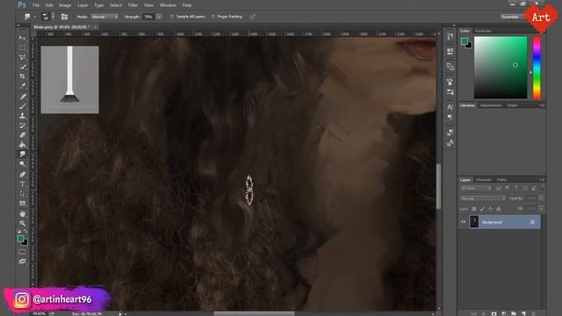
Task: Open the smudge Mode dropdown
Action: [x=104, y=17]
